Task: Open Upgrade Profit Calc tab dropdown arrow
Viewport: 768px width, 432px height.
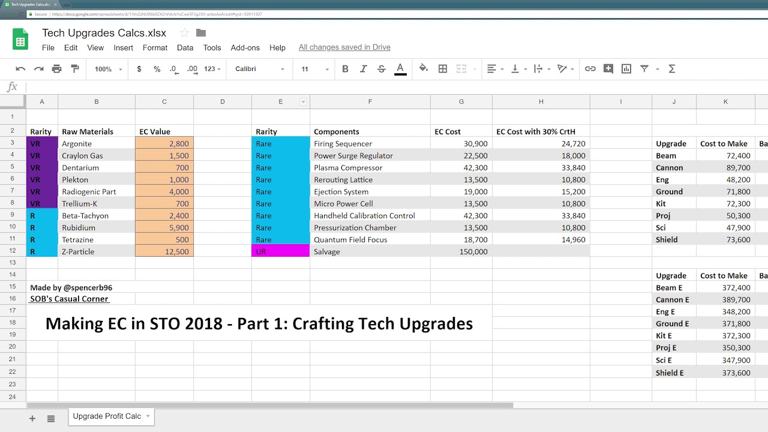Action: (x=148, y=416)
